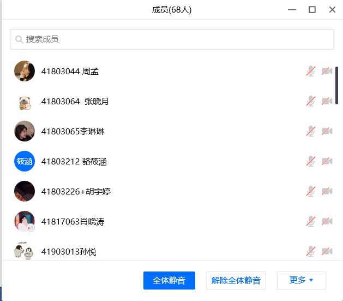Focus the 搜索成员 search field
Viewport: 343px width, 301px height.
click(174, 39)
